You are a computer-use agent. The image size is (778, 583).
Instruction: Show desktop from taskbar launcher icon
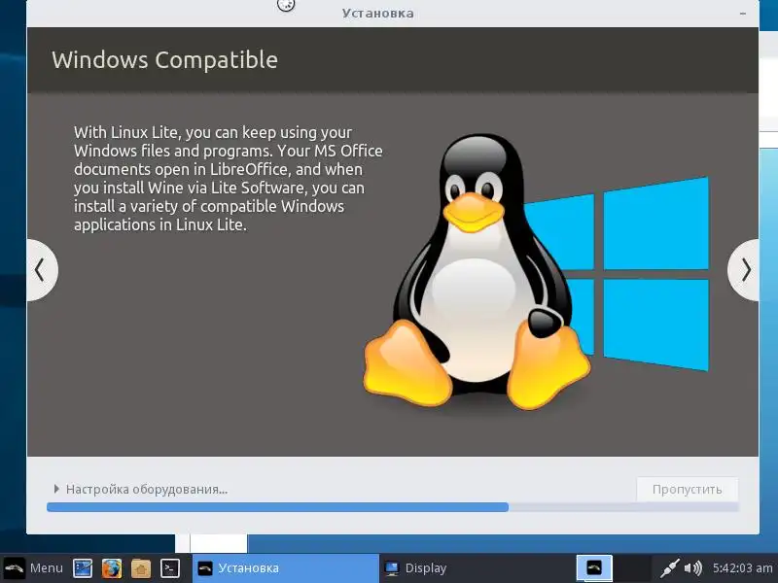(83, 568)
